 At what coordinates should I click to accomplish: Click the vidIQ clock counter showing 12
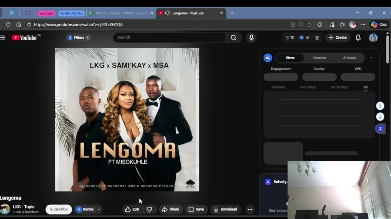290,38
